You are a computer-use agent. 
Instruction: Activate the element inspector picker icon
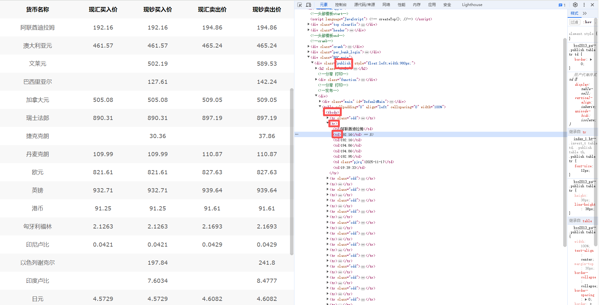point(300,5)
